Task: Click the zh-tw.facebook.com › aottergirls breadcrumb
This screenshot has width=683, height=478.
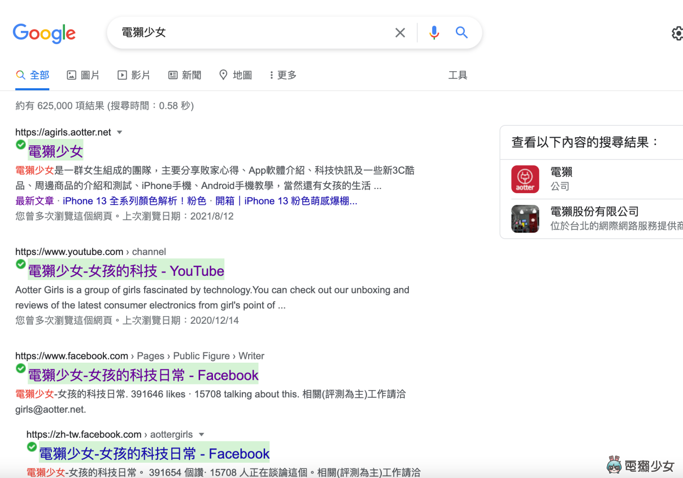Action: 110,434
